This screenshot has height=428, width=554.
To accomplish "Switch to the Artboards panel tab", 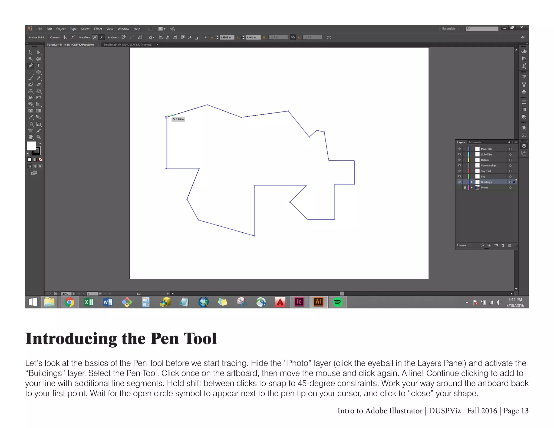I will click(474, 142).
